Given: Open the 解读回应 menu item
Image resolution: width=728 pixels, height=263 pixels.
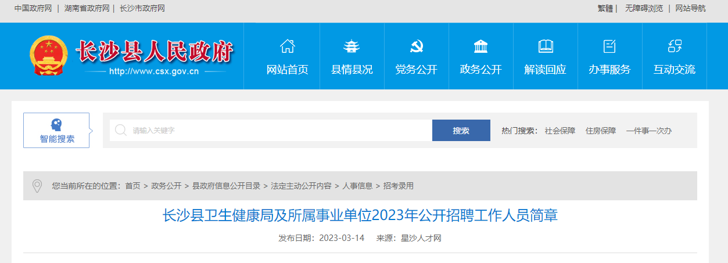Looking at the screenshot, I should tap(545, 70).
